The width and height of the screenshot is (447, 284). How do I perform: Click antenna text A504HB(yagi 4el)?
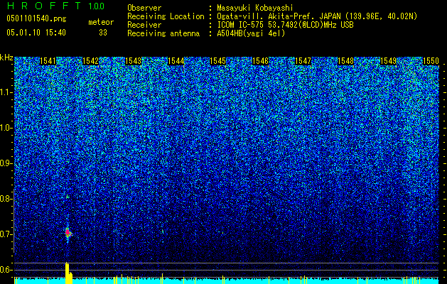tap(251, 33)
